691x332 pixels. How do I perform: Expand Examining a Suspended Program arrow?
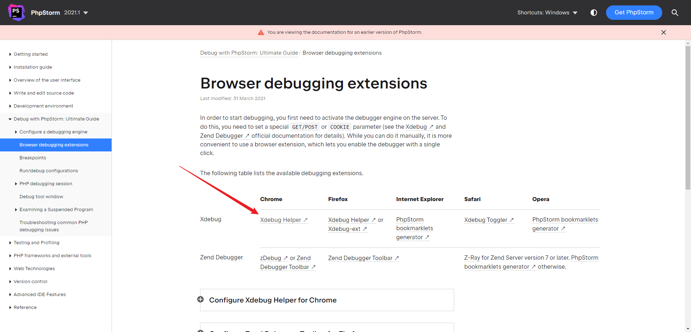(x=16, y=210)
